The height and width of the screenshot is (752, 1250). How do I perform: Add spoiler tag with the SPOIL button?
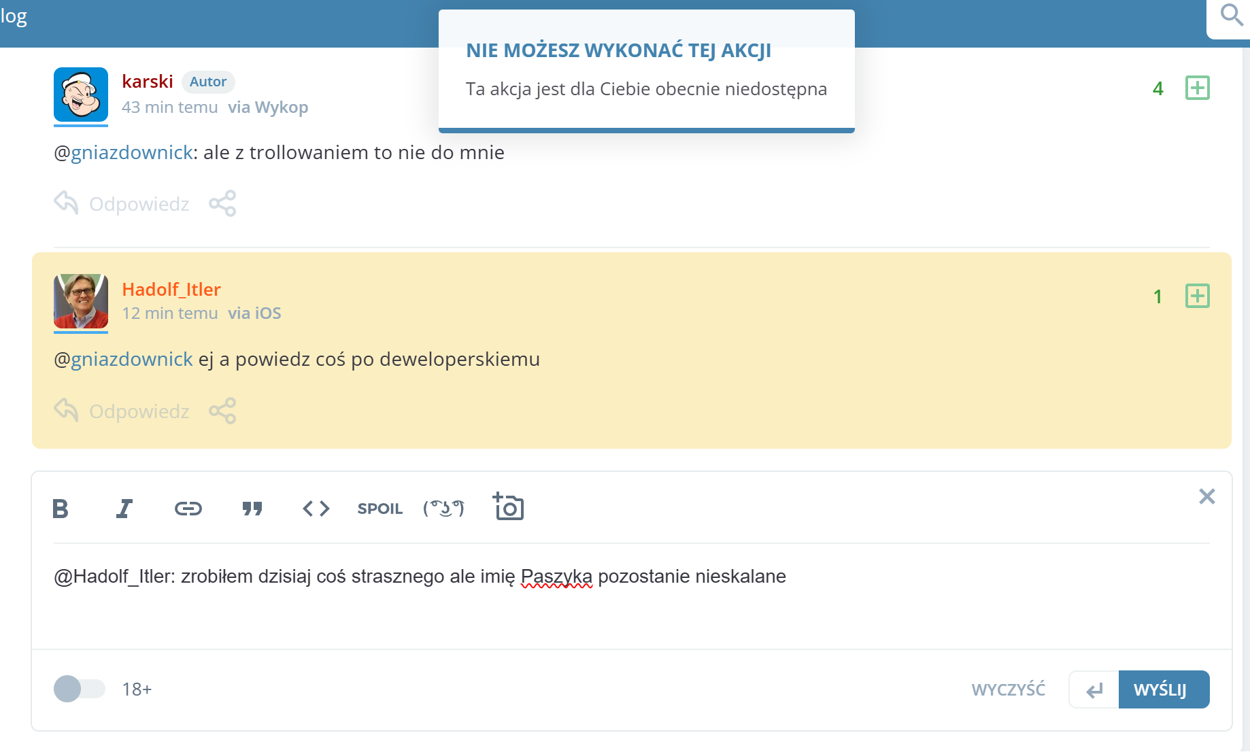coord(379,509)
